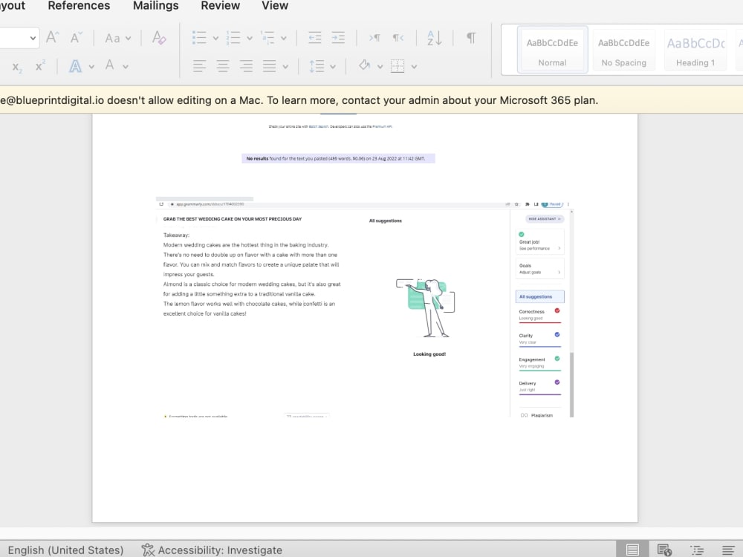Sort text with the A-Z icon
This screenshot has height=557, width=743.
pos(435,37)
